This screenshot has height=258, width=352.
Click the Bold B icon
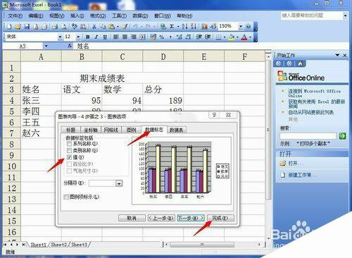[87, 37]
